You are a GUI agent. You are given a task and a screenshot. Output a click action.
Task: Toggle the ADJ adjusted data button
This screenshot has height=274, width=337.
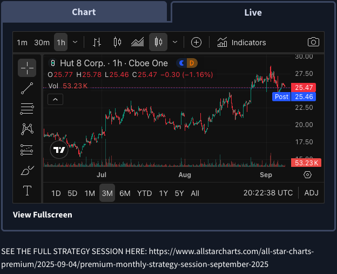click(x=311, y=193)
